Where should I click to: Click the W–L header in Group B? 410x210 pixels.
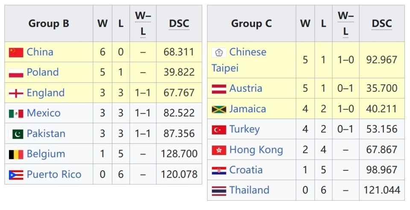pos(143,23)
